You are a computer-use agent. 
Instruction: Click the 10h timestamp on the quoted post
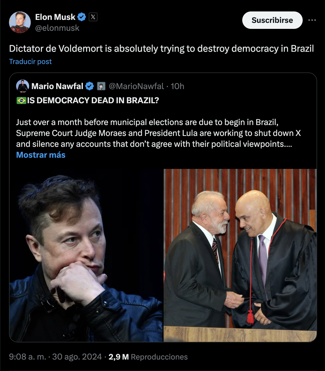point(177,86)
